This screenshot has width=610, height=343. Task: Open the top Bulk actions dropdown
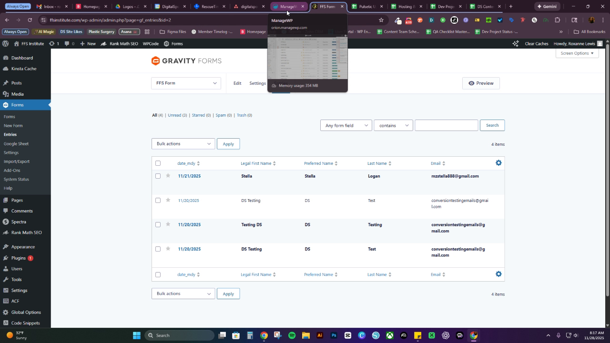pyautogui.click(x=183, y=144)
